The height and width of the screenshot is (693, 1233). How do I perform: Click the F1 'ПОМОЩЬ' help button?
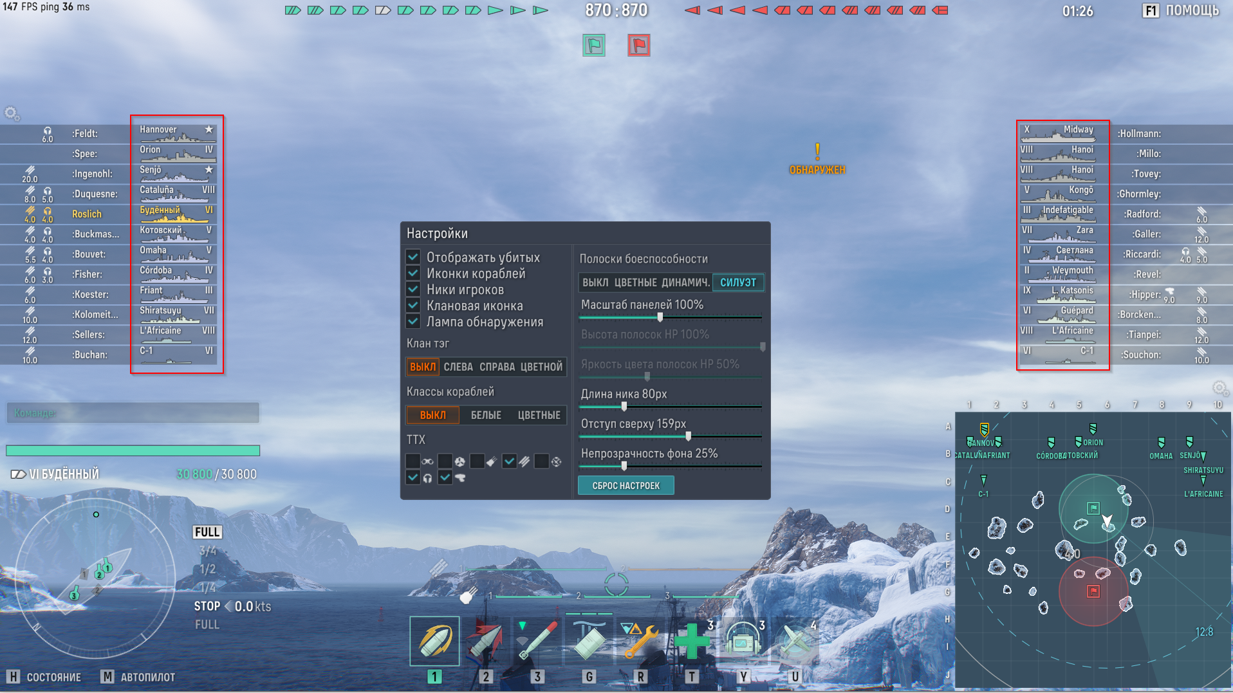1180,11
